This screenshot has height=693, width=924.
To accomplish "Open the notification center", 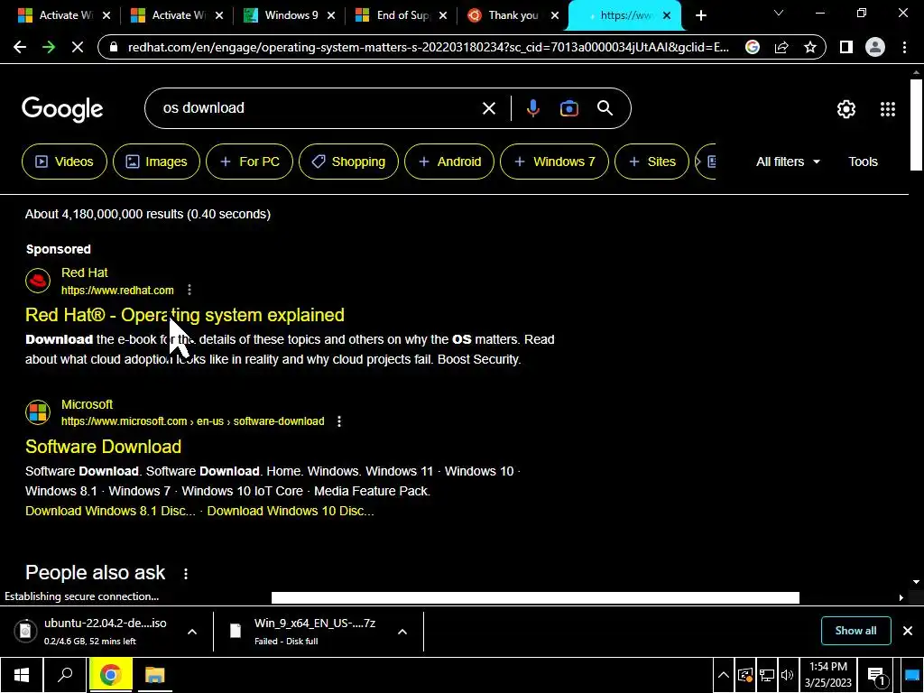I will tap(877, 675).
